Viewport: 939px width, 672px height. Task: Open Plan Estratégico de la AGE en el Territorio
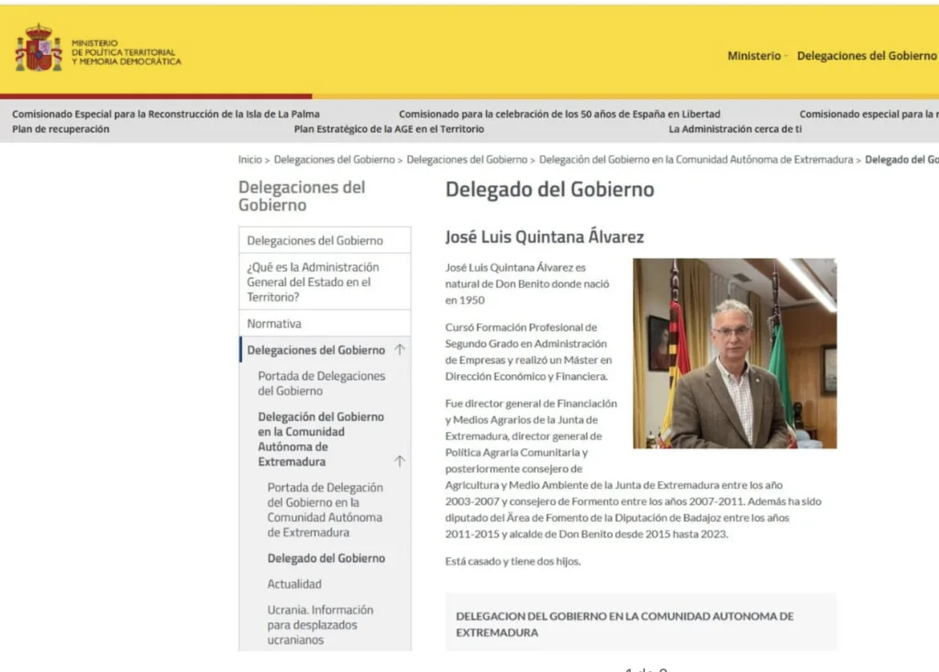(x=389, y=128)
